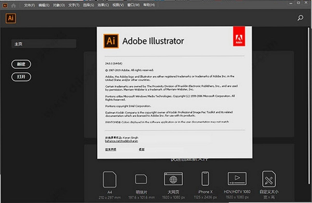312x203 pixels.
Task: Click the Ai logo in About dialog
Action: 111,41
